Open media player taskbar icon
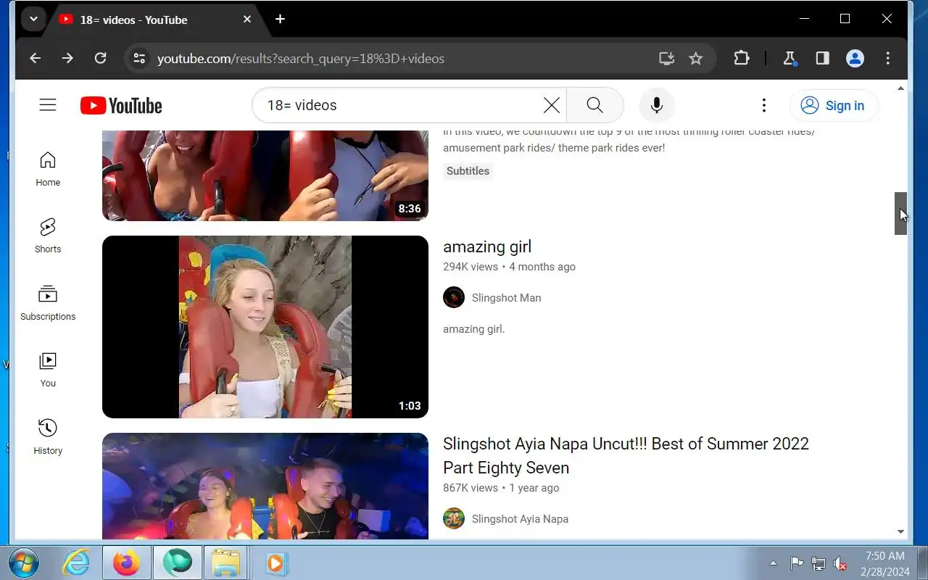Screen dimensions: 928x580 point(276,563)
